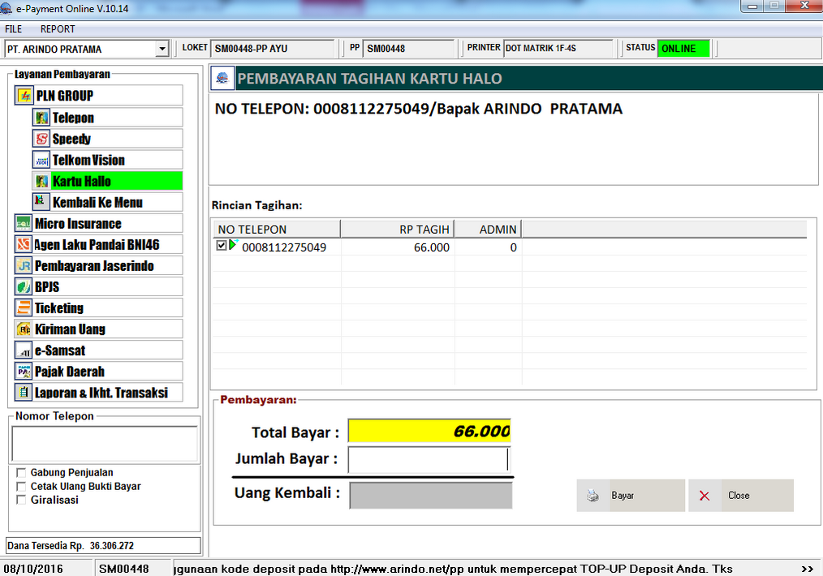Image resolution: width=823 pixels, height=576 pixels.
Task: Go back with Kembali Ke Menu
Action: [107, 202]
